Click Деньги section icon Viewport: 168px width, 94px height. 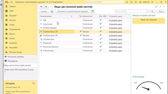click(6, 34)
